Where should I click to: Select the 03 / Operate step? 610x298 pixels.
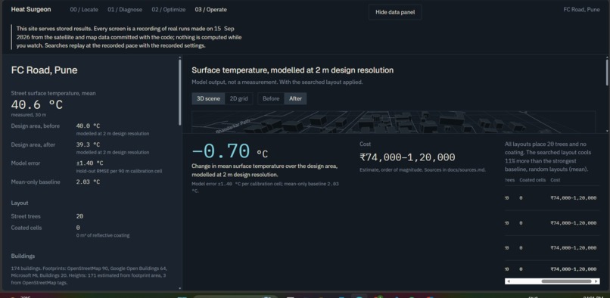pos(211,9)
